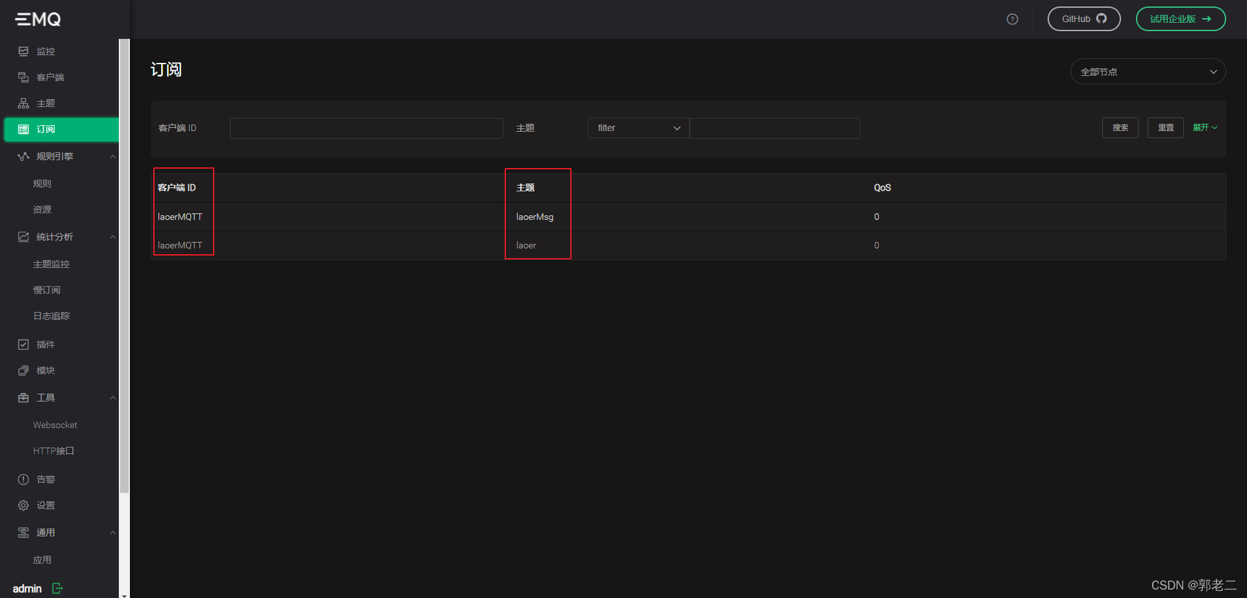The height and width of the screenshot is (598, 1247).
Task: Focus the 客户端 ID input field
Action: pyautogui.click(x=366, y=128)
